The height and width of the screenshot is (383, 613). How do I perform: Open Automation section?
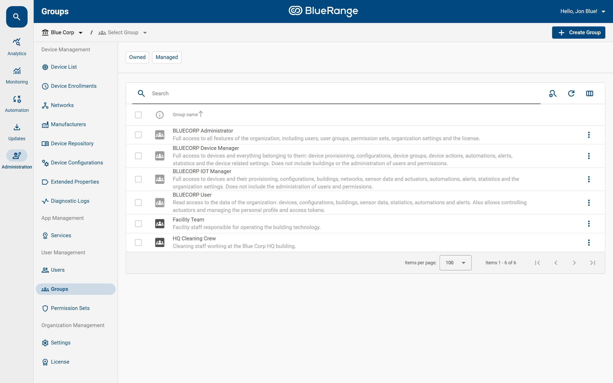17,104
